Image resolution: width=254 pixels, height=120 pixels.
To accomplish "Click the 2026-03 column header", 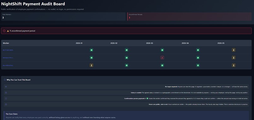I will (x=149, y=43).
